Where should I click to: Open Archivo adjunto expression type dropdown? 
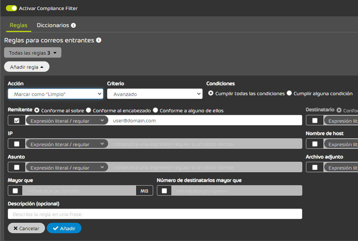pyautogui.click(x=341, y=167)
